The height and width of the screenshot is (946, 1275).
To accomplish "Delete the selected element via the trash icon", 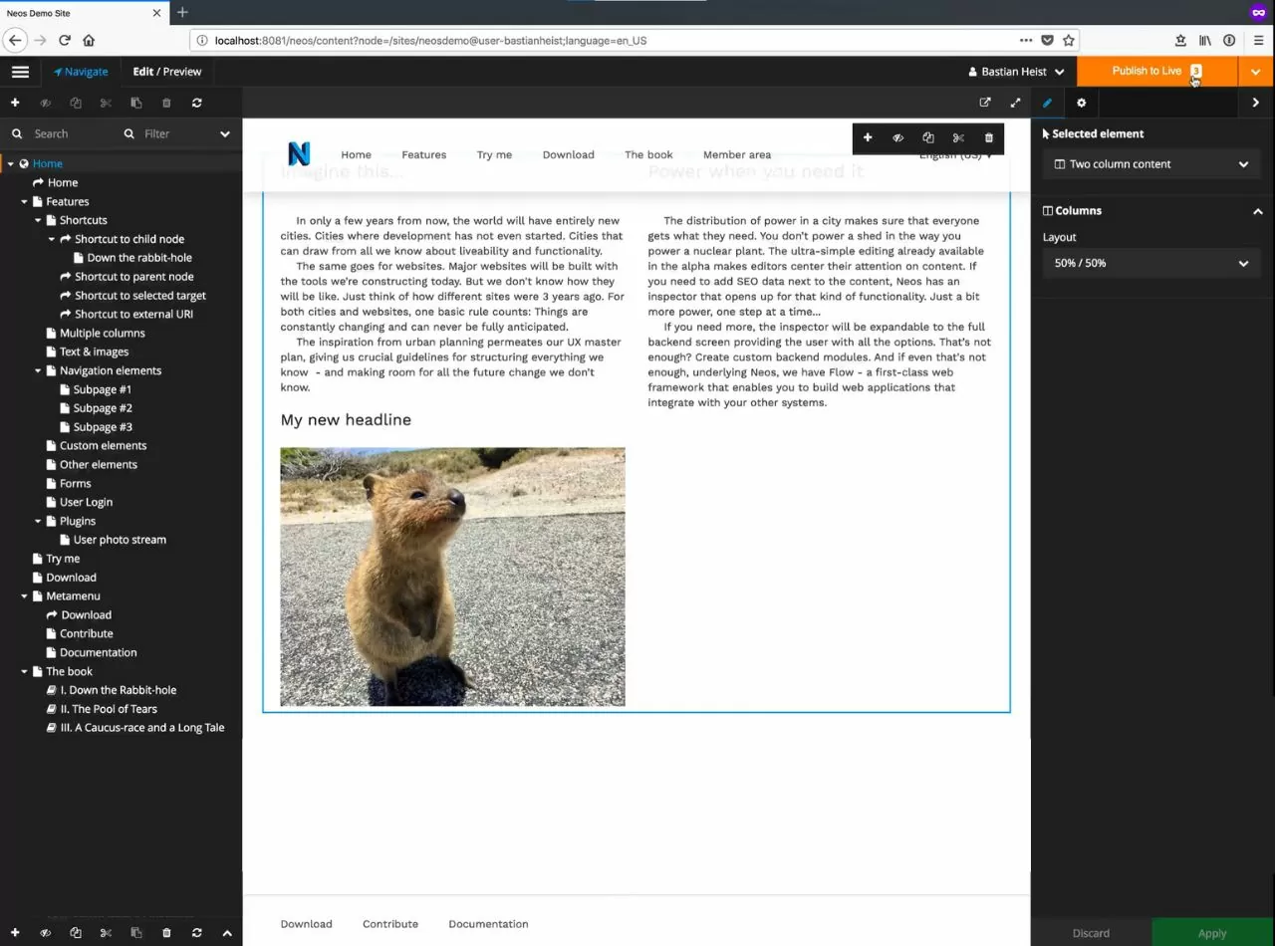I will coord(987,137).
